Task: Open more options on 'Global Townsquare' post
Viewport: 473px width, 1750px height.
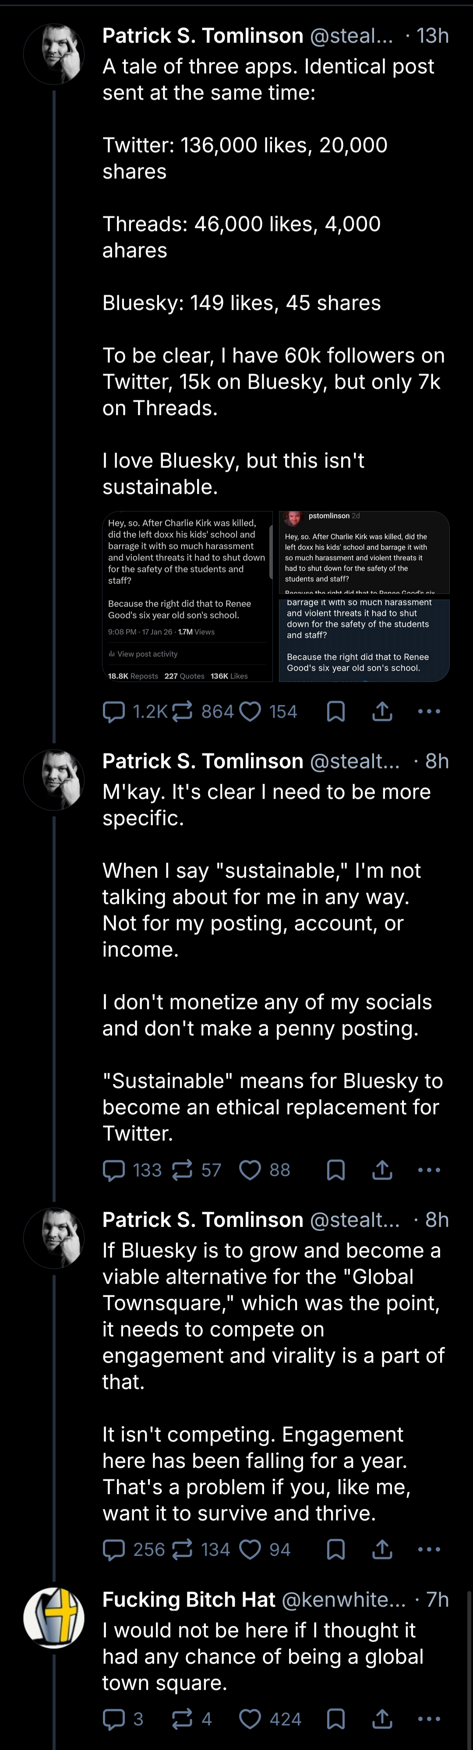Action: point(429,1549)
